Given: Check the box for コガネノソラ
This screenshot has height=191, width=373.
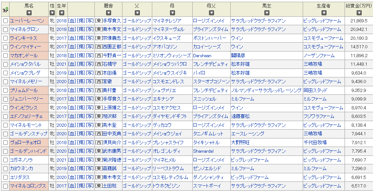Looking at the screenshot, I should point(5,160).
